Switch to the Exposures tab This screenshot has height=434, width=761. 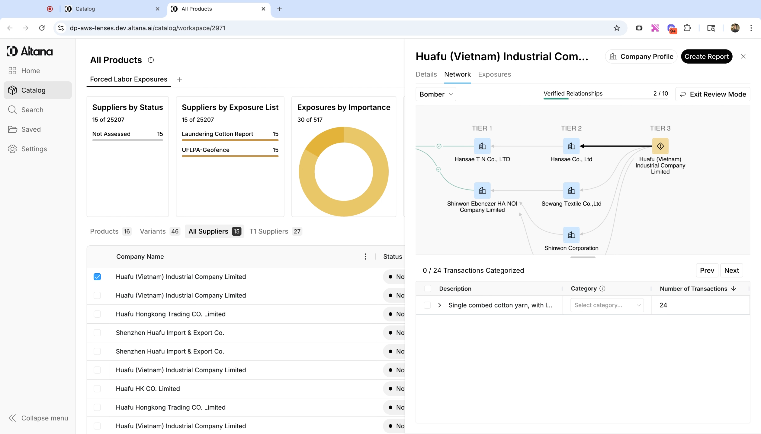pyautogui.click(x=494, y=74)
